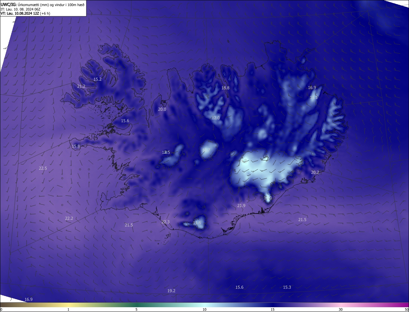This screenshot has width=409, height=312.
Task: Click the map value label 15.8
Action: pos(76,146)
